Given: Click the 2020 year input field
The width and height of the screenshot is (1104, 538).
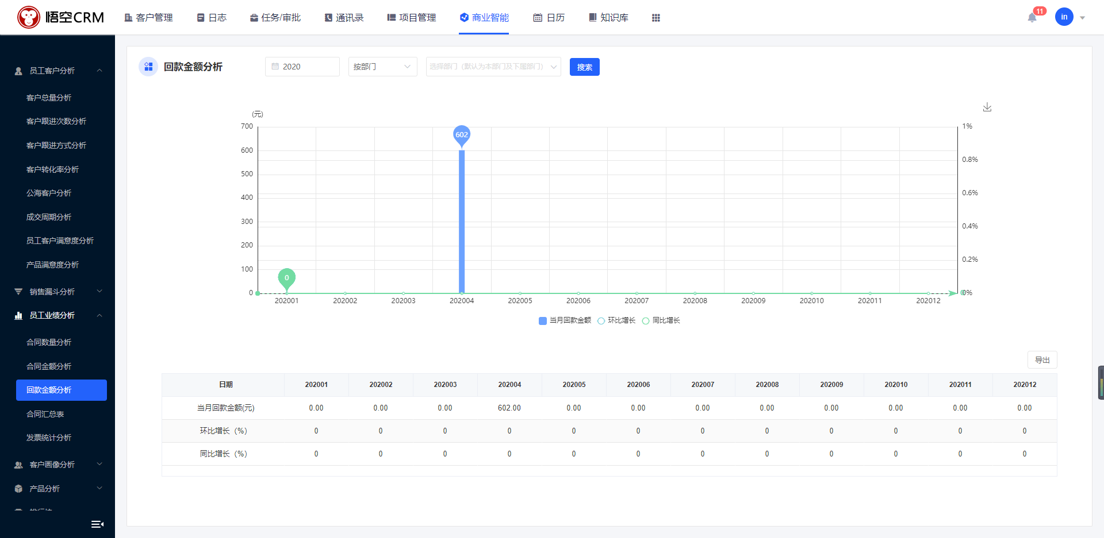Looking at the screenshot, I should click(302, 67).
